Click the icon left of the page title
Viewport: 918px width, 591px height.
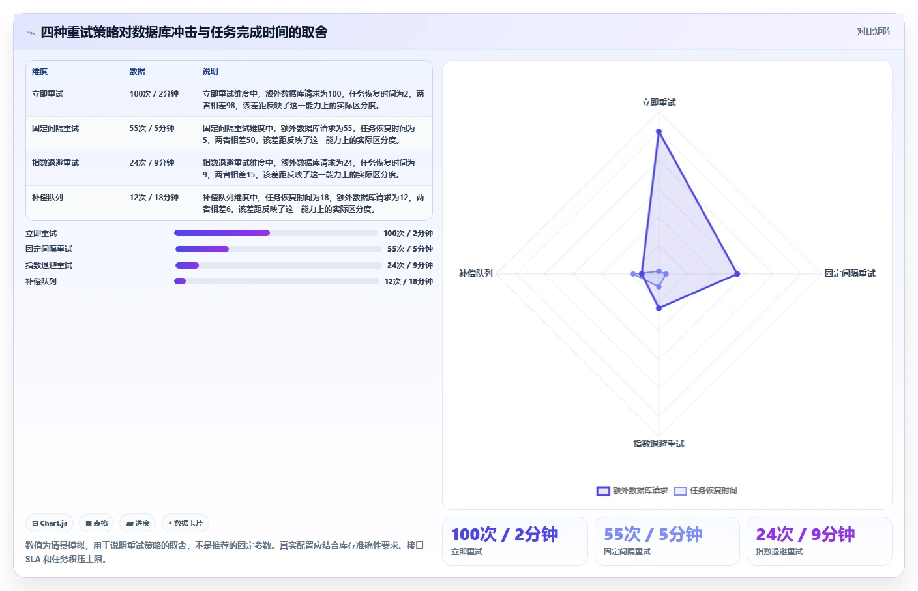pos(31,33)
